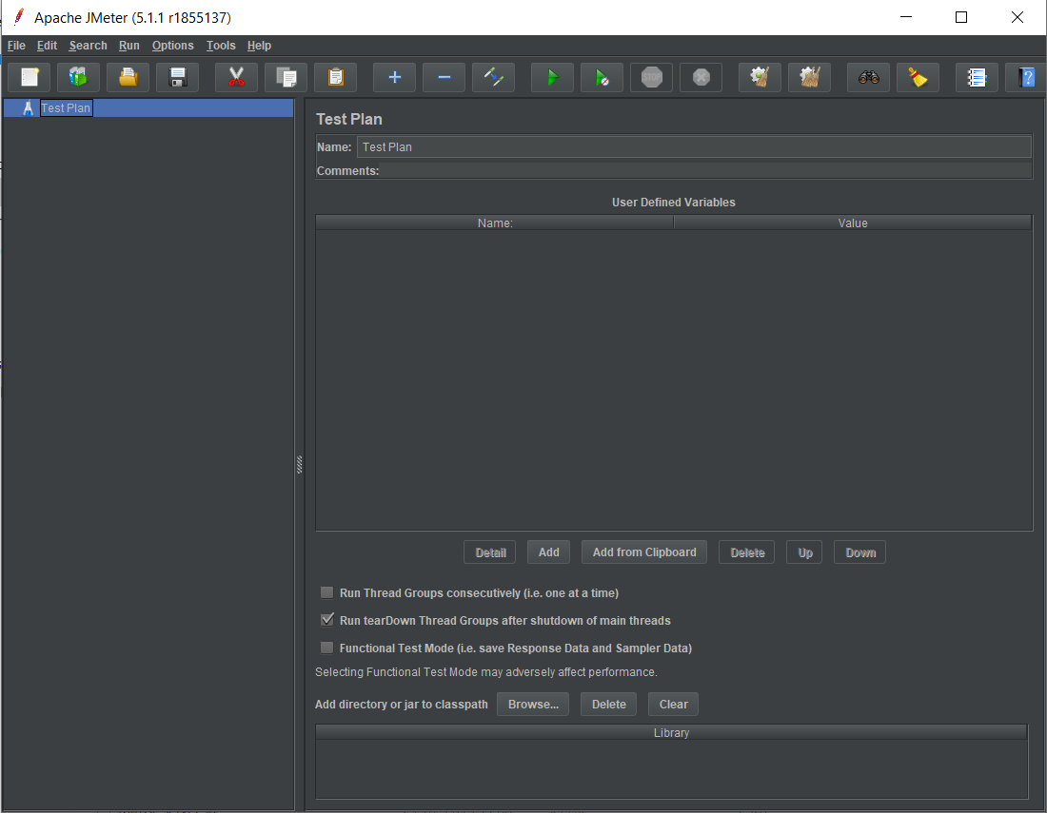
Task: Click the Clear results icon
Action: click(760, 77)
